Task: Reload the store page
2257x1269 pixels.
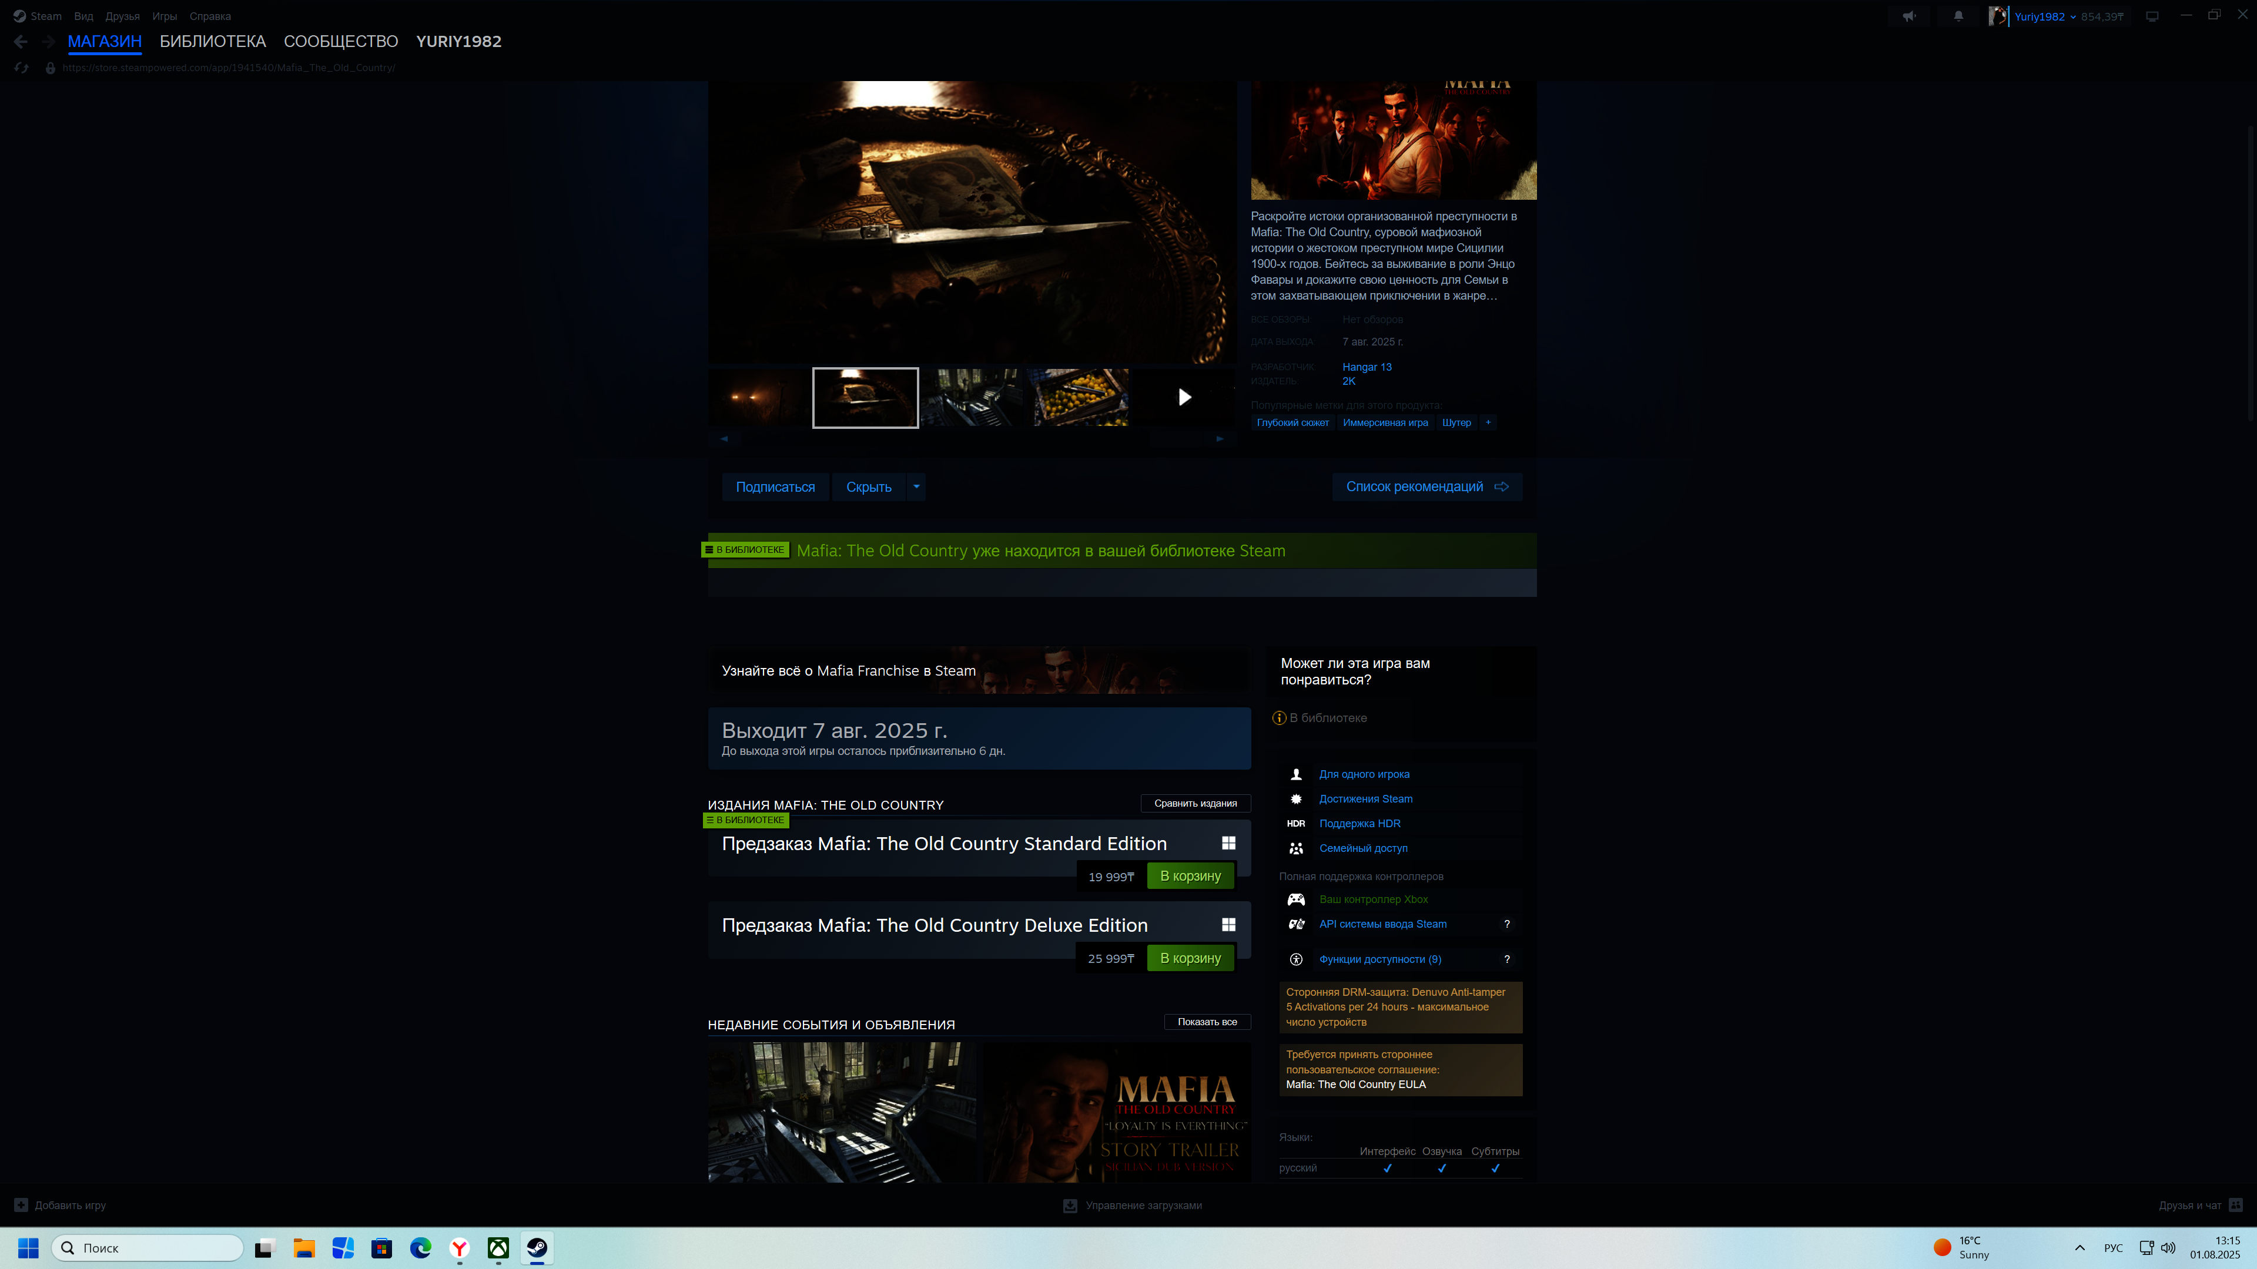Action: click(21, 68)
